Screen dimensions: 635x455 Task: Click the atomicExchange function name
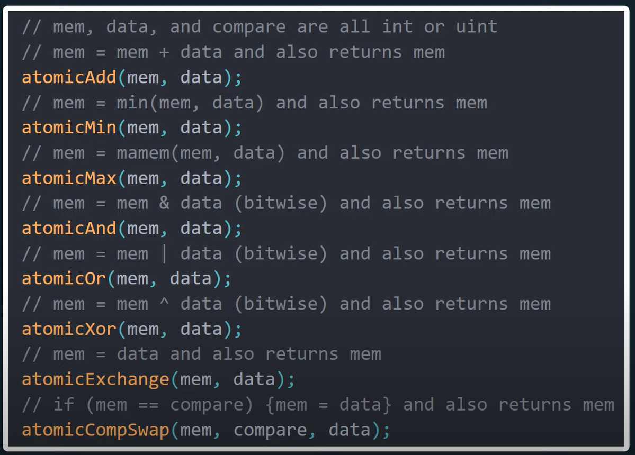95,379
